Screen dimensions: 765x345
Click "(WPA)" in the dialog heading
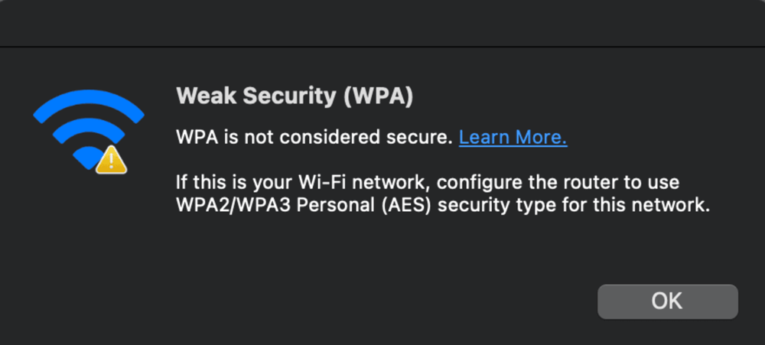(x=378, y=96)
